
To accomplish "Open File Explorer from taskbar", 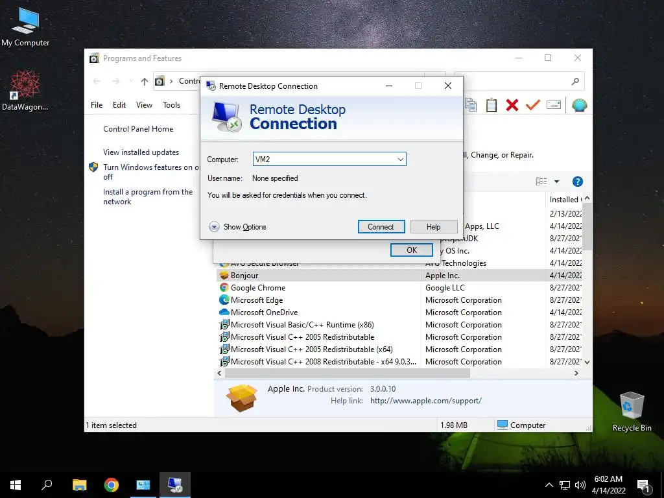I will (x=79, y=485).
